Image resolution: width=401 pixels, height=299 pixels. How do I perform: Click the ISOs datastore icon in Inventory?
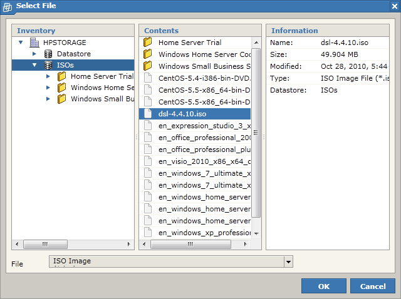tap(48, 65)
